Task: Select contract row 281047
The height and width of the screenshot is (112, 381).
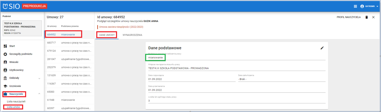Action: [x=69, y=59]
